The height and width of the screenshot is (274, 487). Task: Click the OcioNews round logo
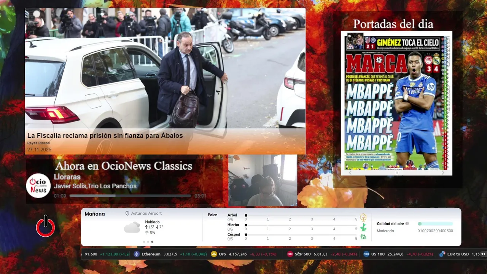[x=38, y=186]
